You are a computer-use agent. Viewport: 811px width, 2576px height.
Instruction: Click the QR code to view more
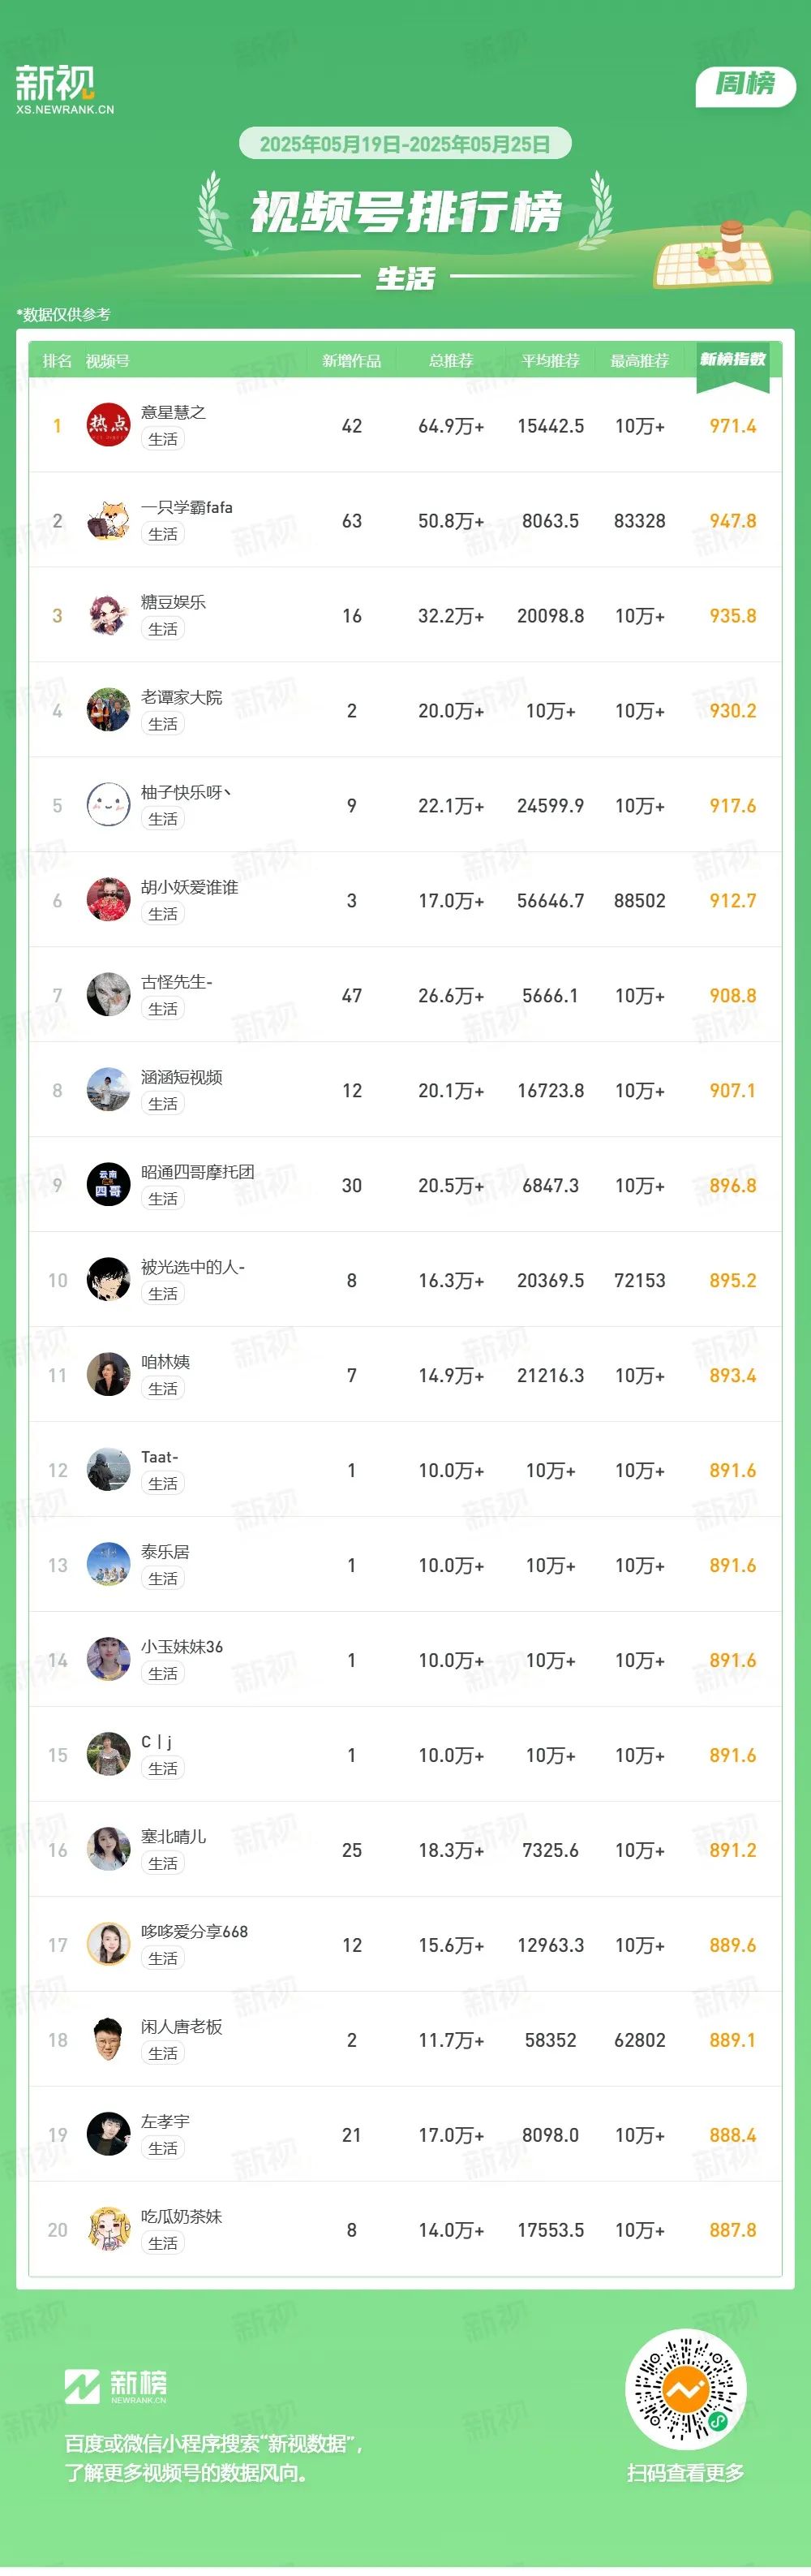tap(685, 2390)
